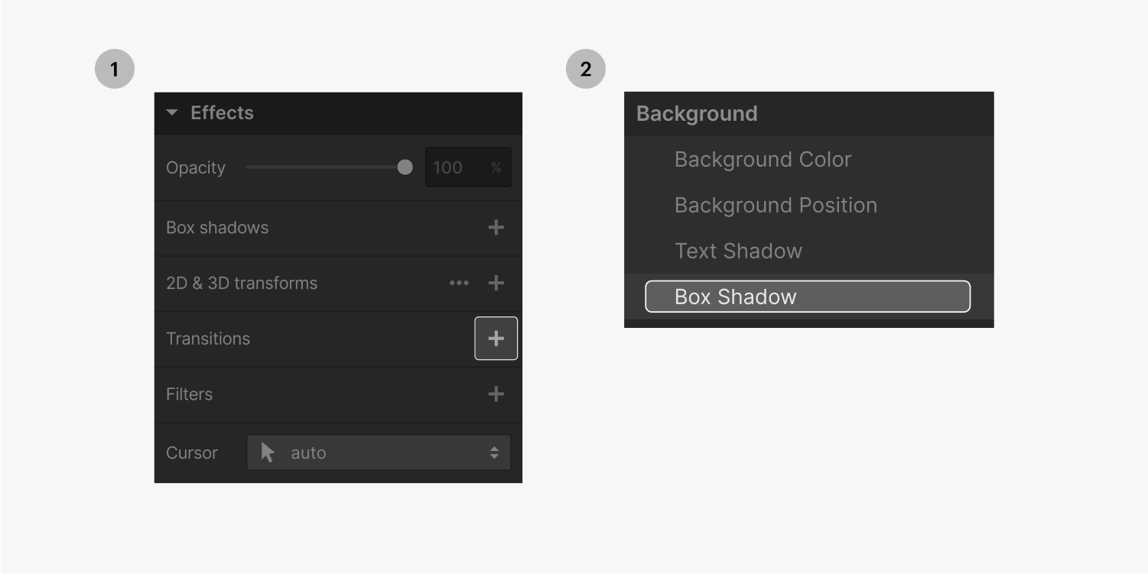Image resolution: width=1148 pixels, height=574 pixels.
Task: Click the opacity percent unit label
Action: pos(496,168)
